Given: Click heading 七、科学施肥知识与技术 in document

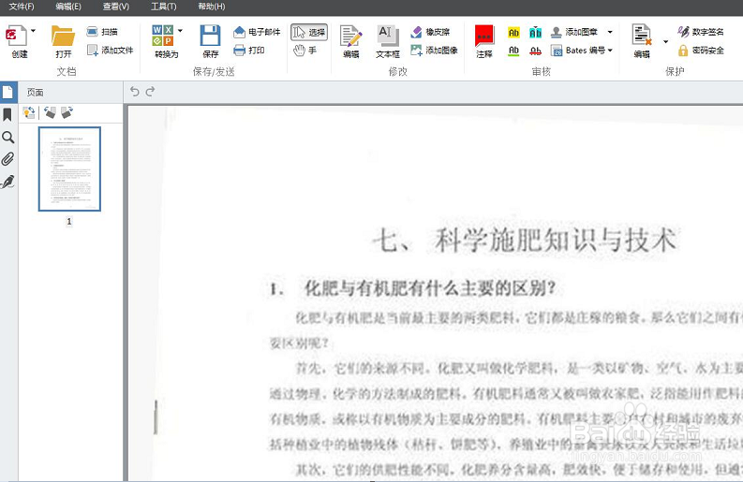Looking at the screenshot, I should click(524, 240).
